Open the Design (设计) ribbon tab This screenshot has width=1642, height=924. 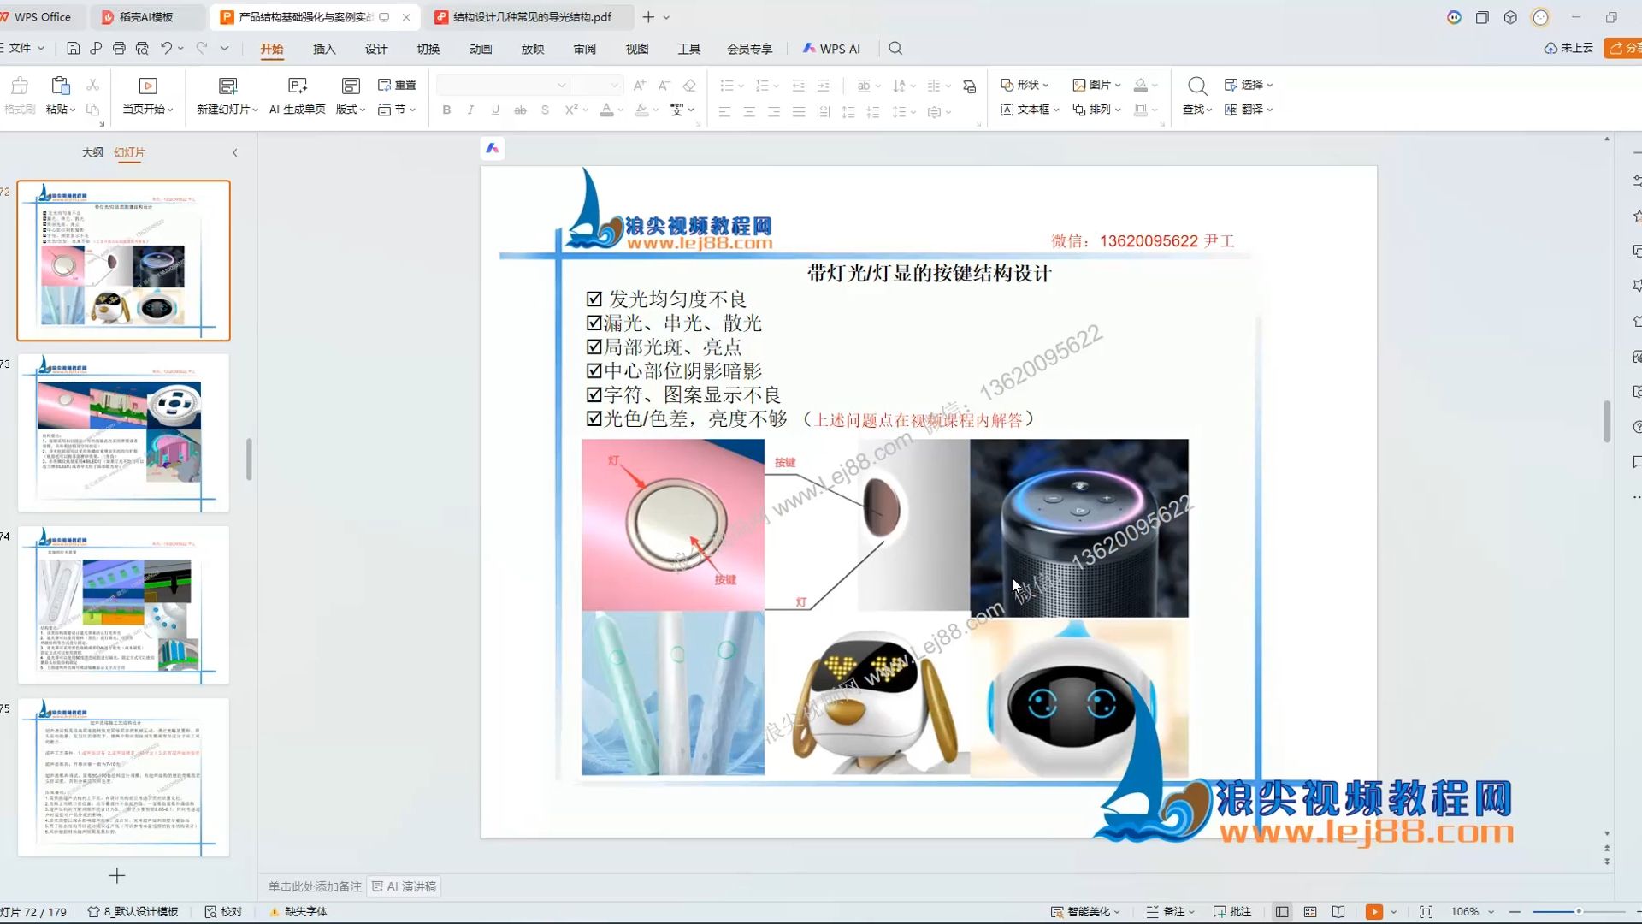pos(376,49)
